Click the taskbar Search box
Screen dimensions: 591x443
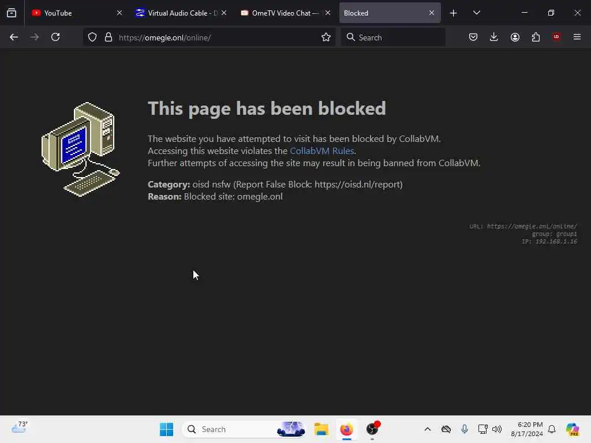coord(244,429)
